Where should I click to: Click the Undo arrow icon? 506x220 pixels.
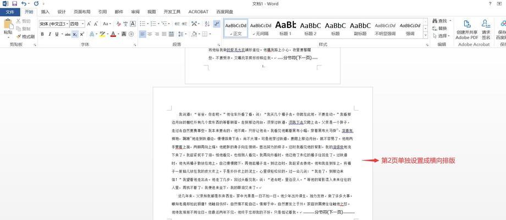24,3
